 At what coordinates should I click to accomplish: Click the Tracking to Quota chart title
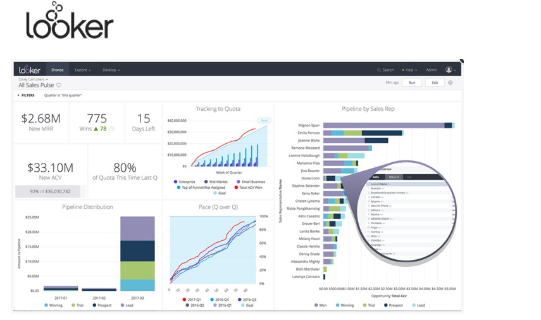(x=218, y=109)
